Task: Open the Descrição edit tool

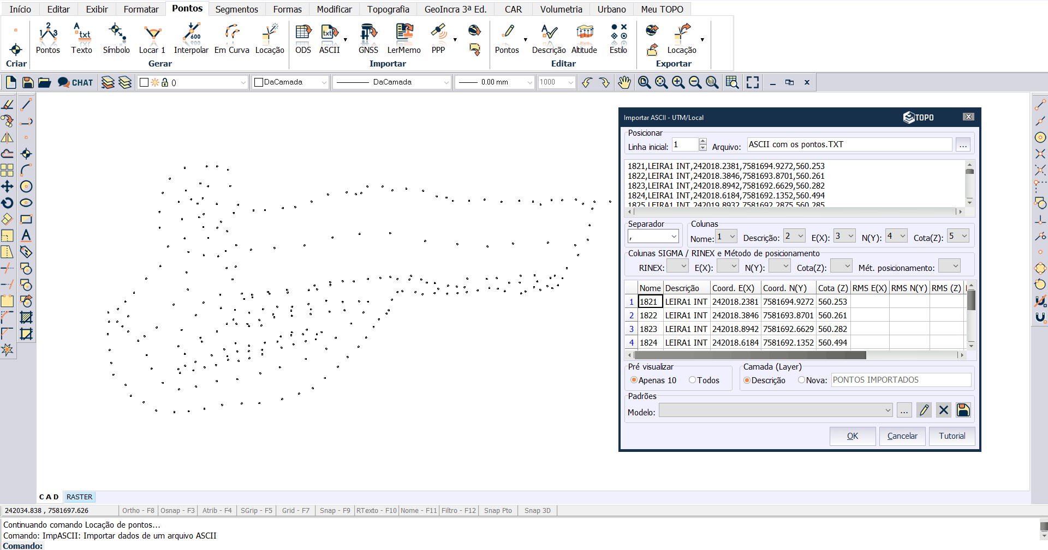Action: [x=549, y=39]
